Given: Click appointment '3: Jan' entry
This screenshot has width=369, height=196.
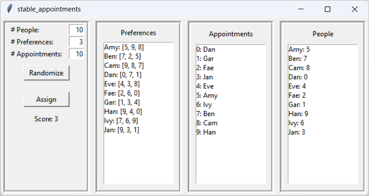Looking at the screenshot, I should (x=205, y=77).
